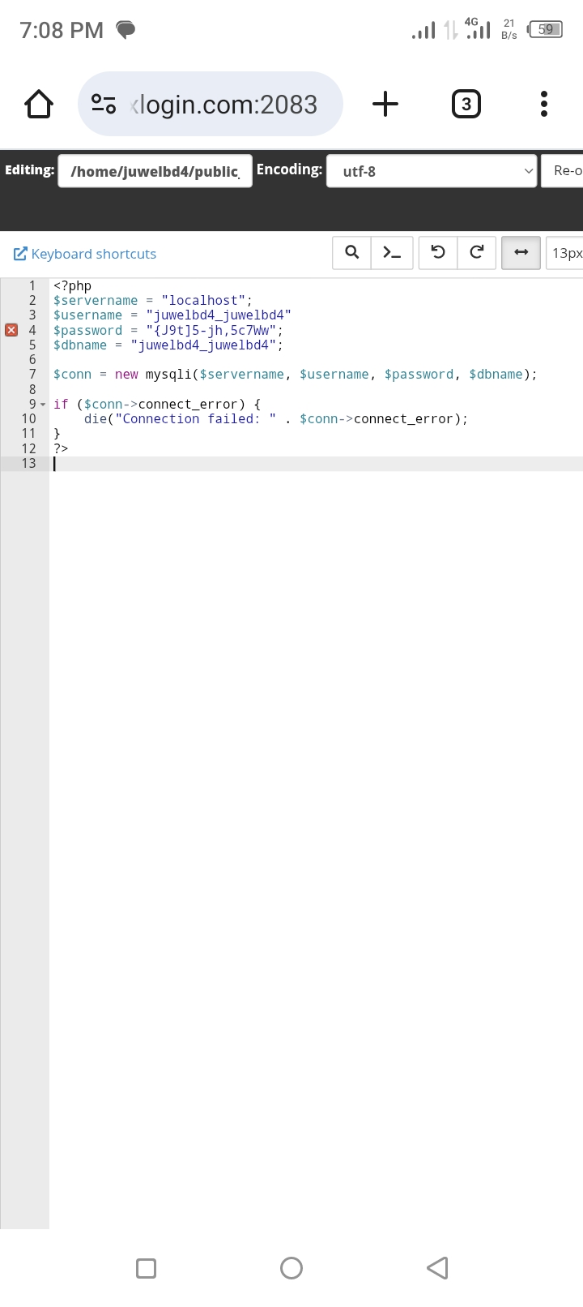Open the utf-8 encoding dropdown
The width and height of the screenshot is (583, 1307).
(x=432, y=171)
